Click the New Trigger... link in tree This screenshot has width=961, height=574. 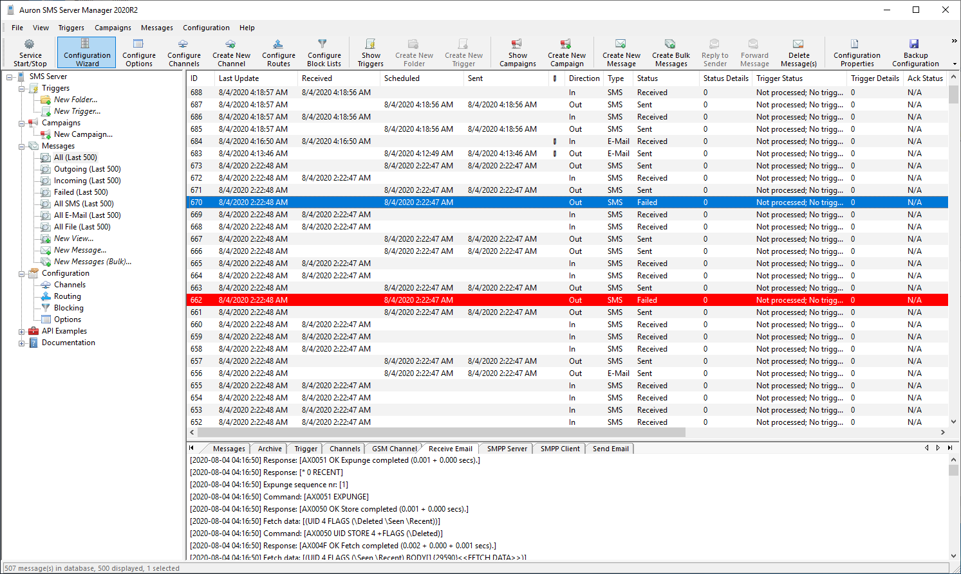[77, 111]
